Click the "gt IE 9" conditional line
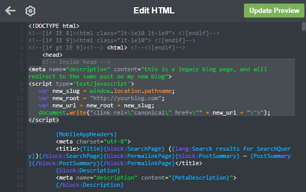This screenshot has height=192, width=306. [107, 48]
